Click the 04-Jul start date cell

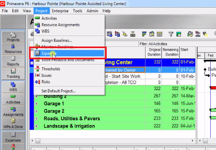click(188, 126)
